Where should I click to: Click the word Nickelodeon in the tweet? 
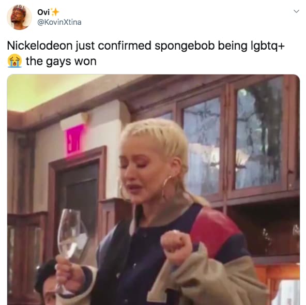coord(40,45)
